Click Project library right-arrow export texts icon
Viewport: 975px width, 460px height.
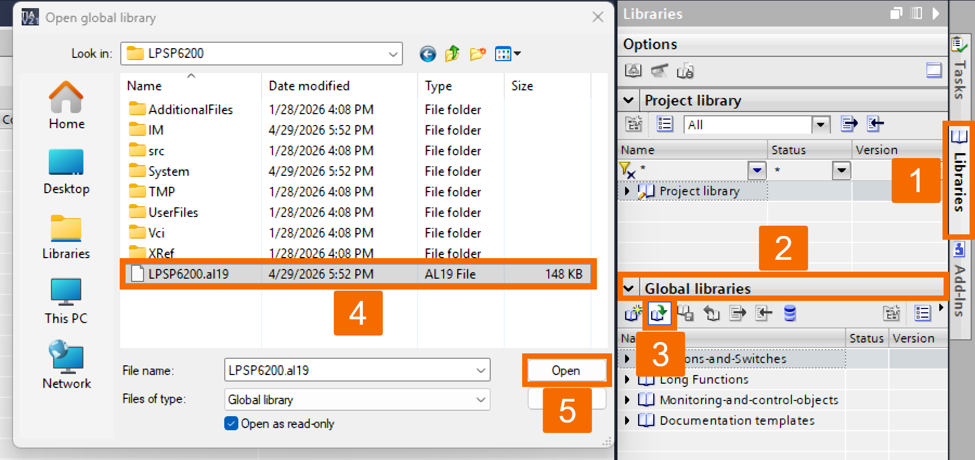[x=849, y=124]
